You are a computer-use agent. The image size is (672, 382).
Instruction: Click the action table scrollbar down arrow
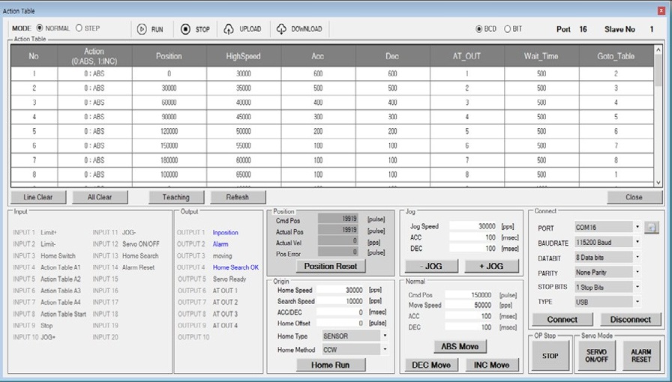658,183
